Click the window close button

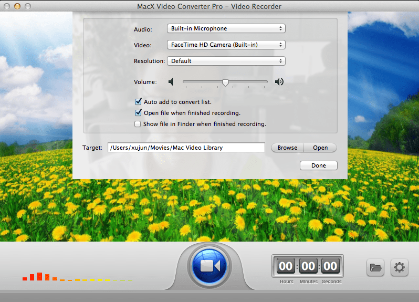click(x=7, y=6)
